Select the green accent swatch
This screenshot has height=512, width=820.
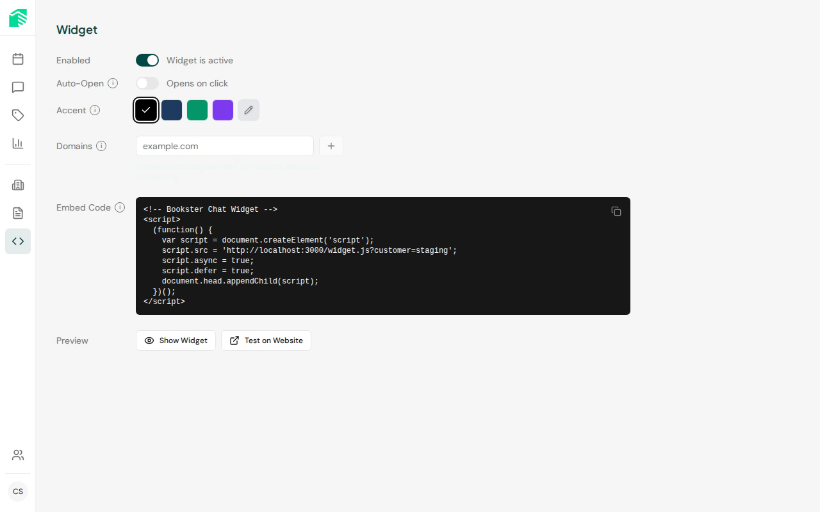197,110
